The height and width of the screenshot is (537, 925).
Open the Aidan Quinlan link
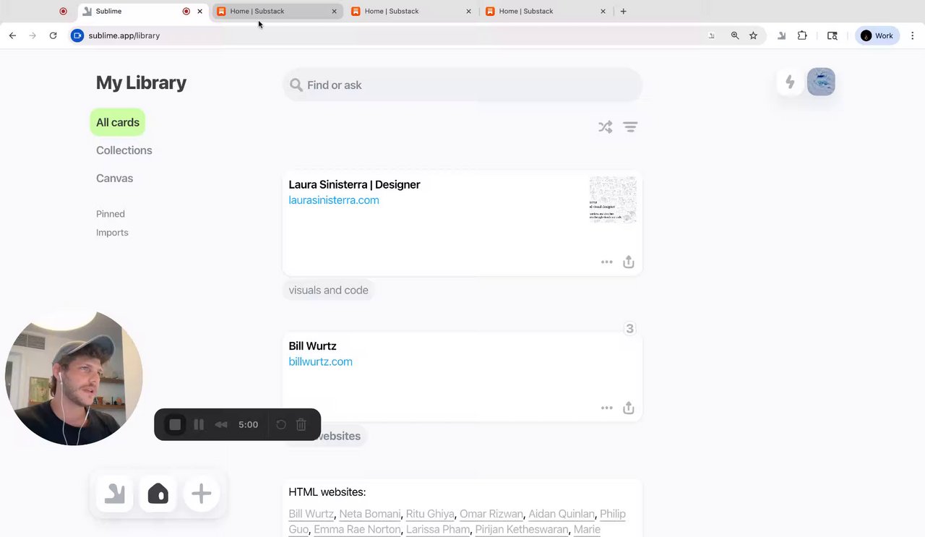coord(562,514)
